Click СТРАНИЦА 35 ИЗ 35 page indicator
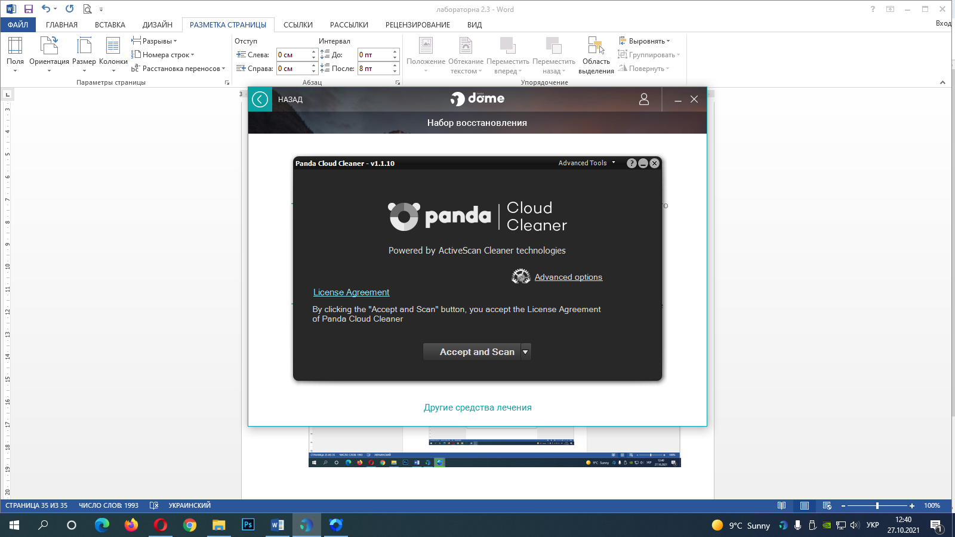 [x=36, y=505]
